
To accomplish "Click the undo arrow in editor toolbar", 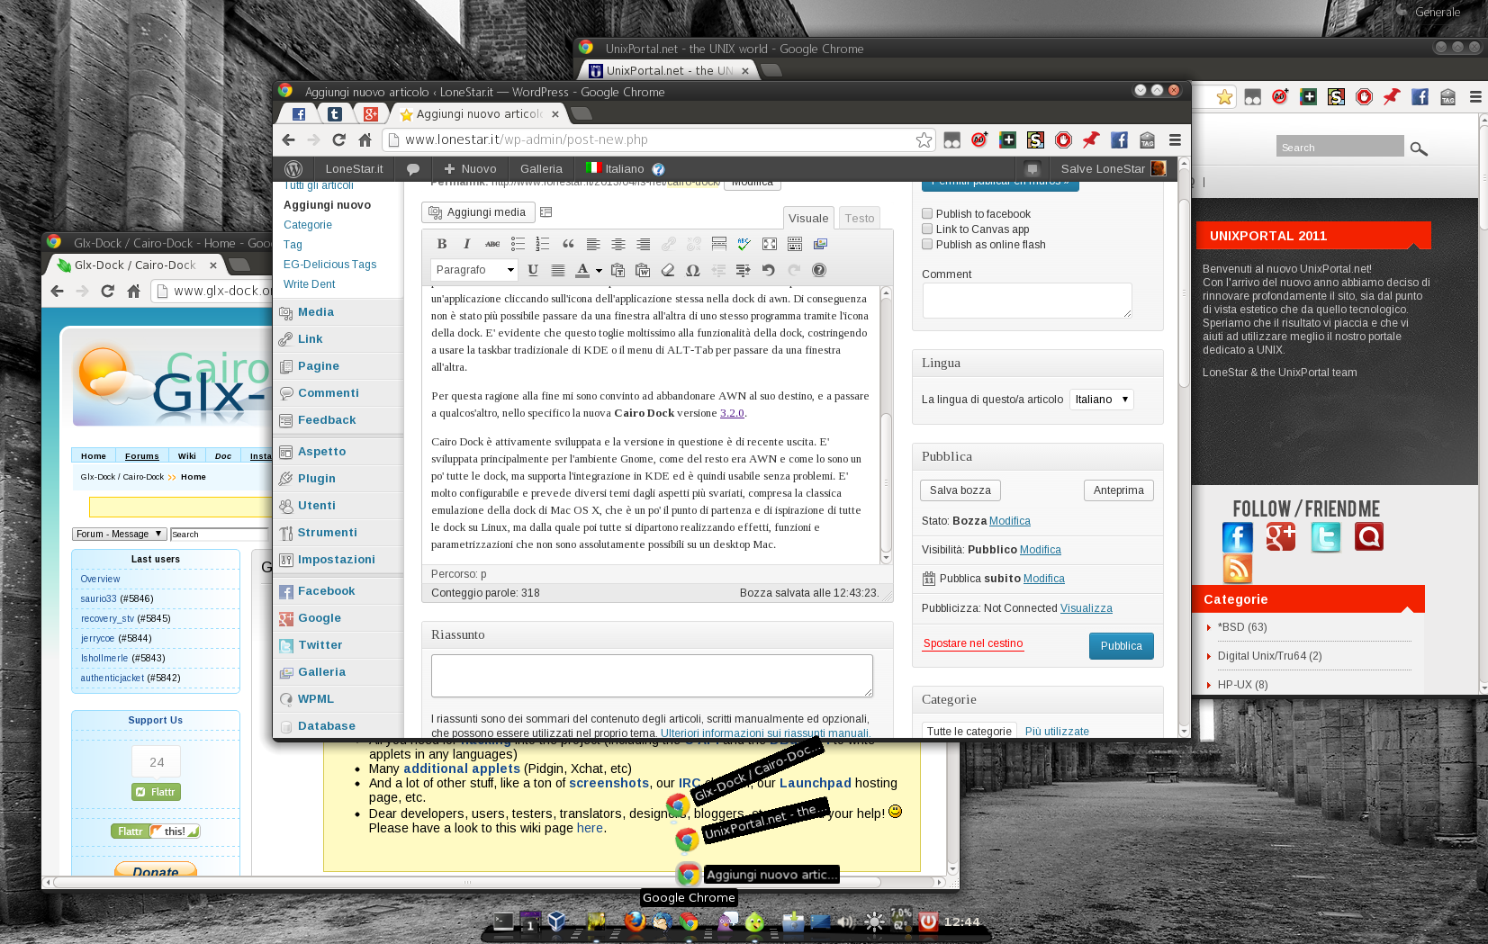I will click(768, 270).
